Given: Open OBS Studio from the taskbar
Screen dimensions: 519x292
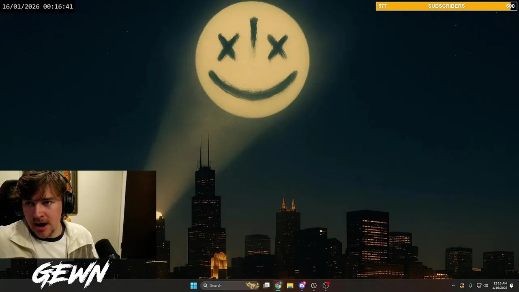Looking at the screenshot, I should pyautogui.click(x=326, y=286).
